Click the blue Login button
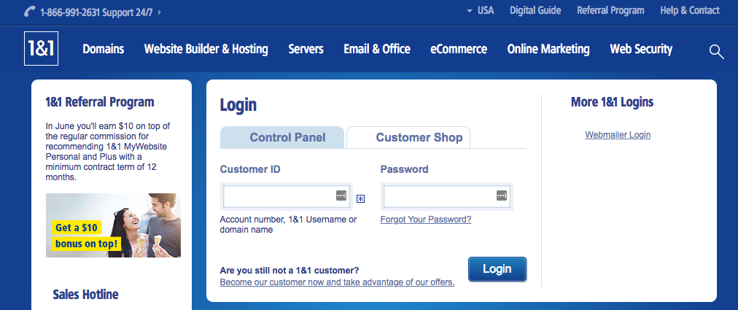This screenshot has width=738, height=310. click(497, 269)
